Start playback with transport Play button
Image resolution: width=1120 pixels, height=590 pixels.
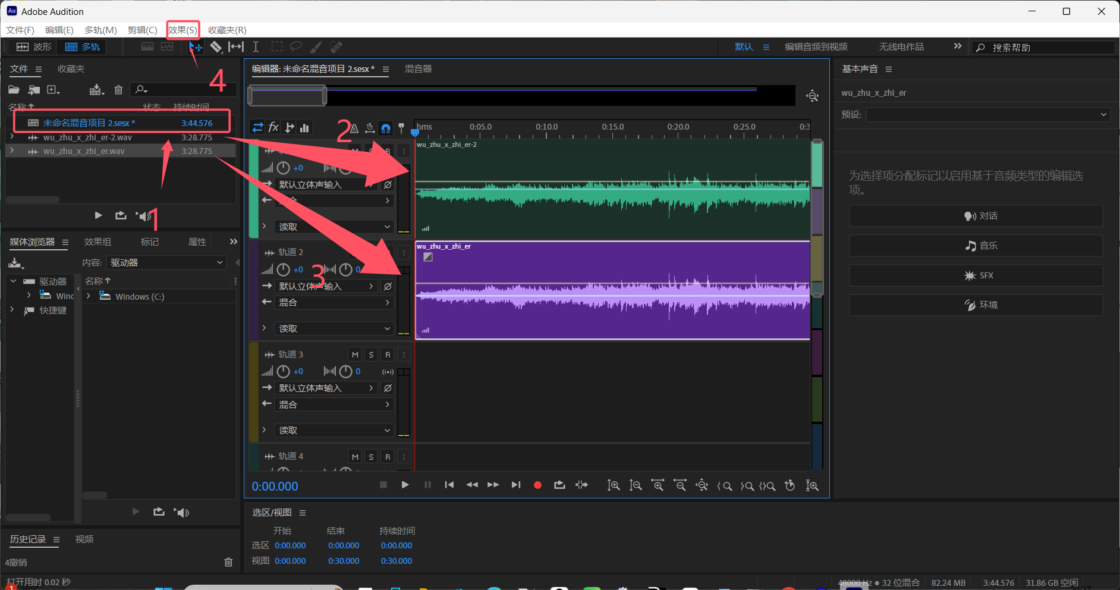pos(405,485)
